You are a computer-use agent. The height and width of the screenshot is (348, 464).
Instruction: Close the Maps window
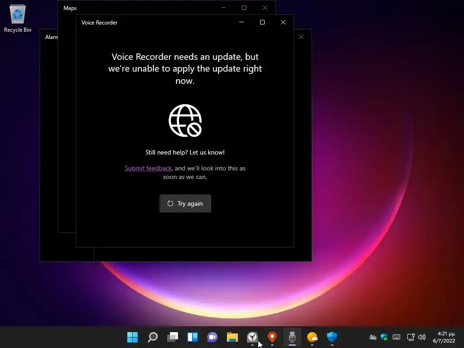265,8
